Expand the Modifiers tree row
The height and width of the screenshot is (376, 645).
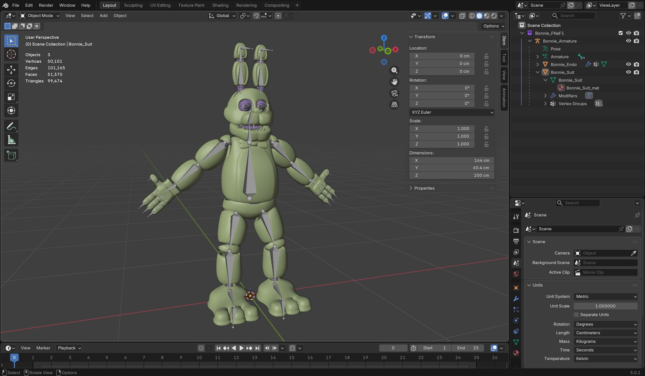click(545, 96)
